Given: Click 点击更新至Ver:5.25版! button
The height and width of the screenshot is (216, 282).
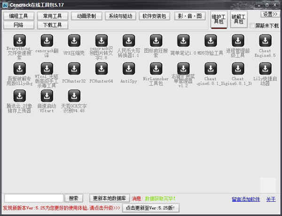Looking at the screenshot, I should pyautogui.click(x=150, y=208).
